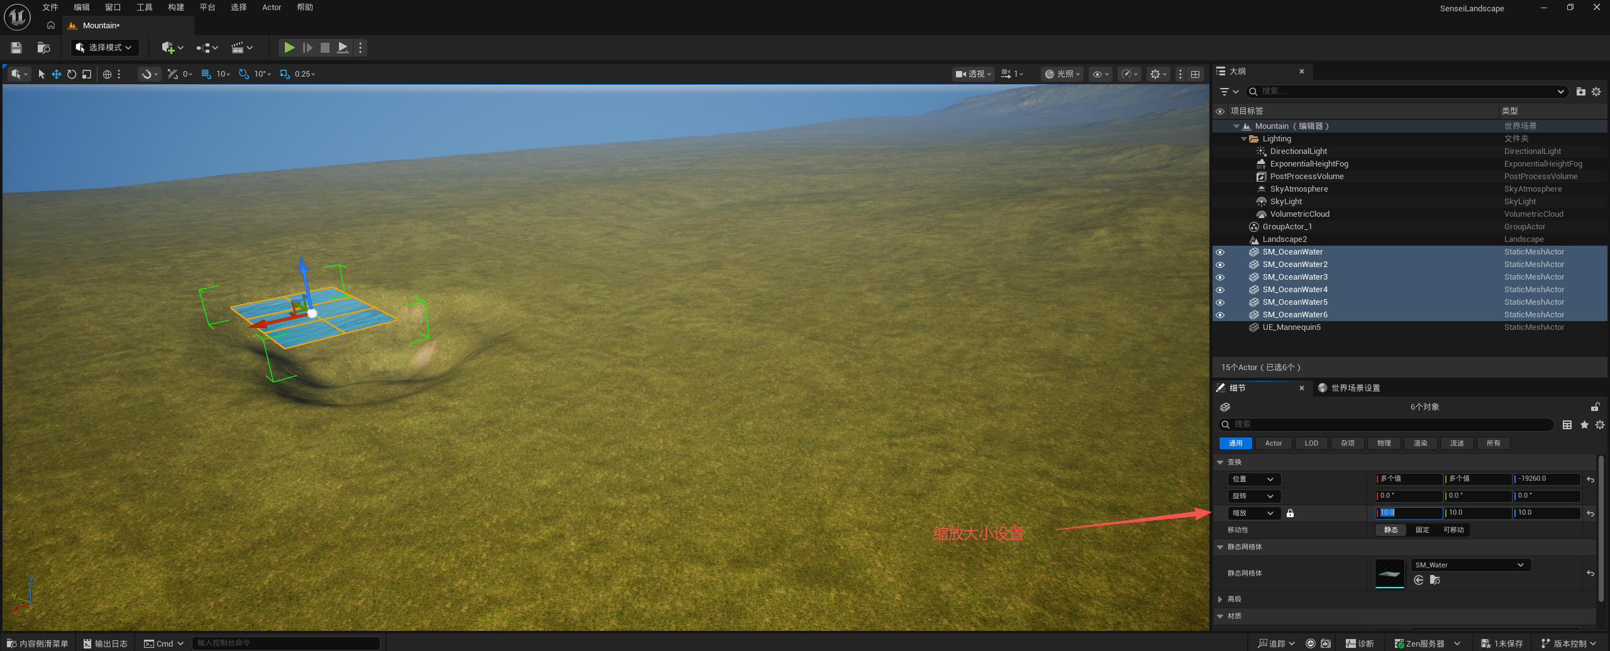The height and width of the screenshot is (651, 1610).
Task: Click the SM_Water mesh thumbnail
Action: click(1390, 573)
